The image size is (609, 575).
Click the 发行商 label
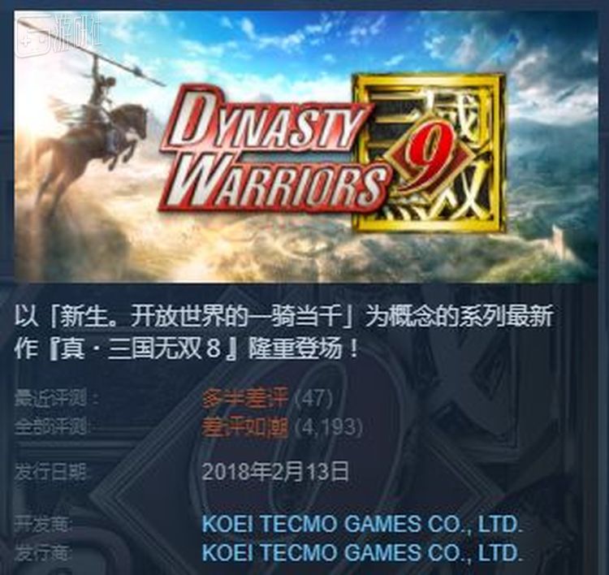tap(44, 552)
